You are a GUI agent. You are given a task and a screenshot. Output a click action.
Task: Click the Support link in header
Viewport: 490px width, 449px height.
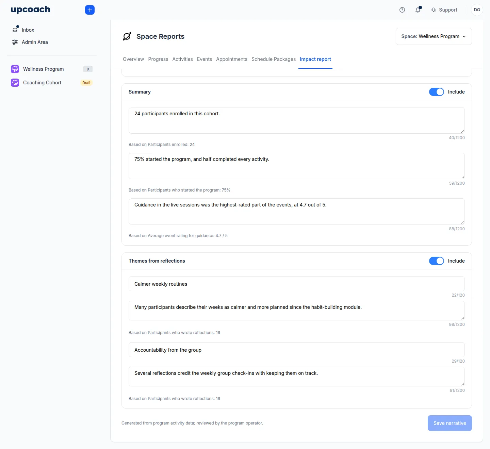448,10
